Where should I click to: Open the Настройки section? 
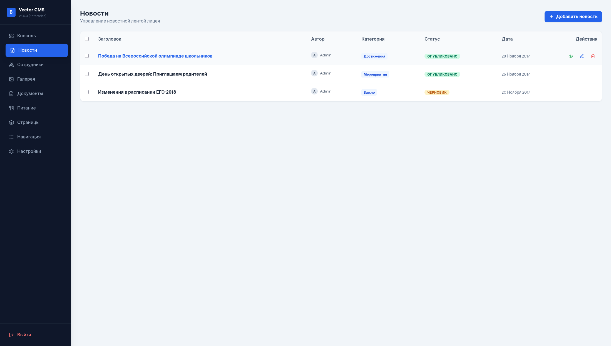(29, 151)
